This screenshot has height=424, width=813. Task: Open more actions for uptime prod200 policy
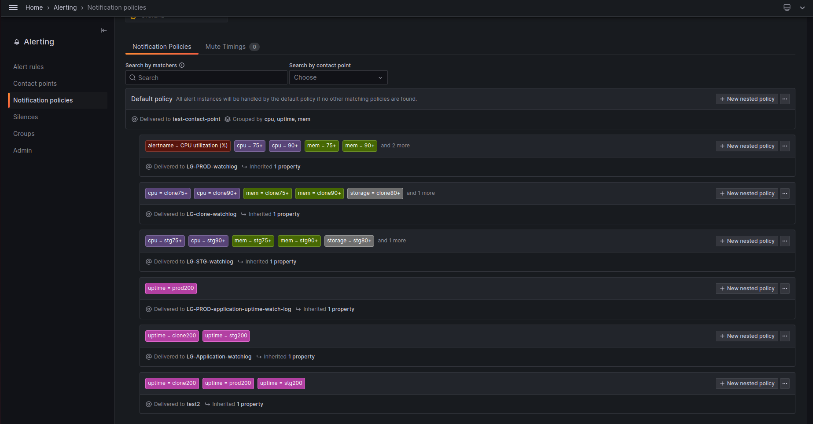[x=785, y=289]
